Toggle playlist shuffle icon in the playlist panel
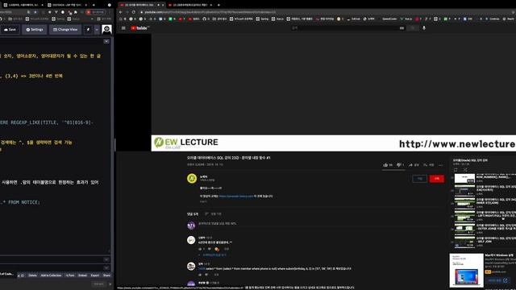 click(x=465, y=170)
